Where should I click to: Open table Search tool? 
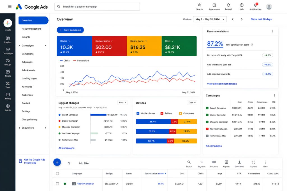189,164
